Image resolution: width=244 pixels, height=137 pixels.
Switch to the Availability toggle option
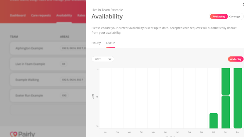click(219, 16)
